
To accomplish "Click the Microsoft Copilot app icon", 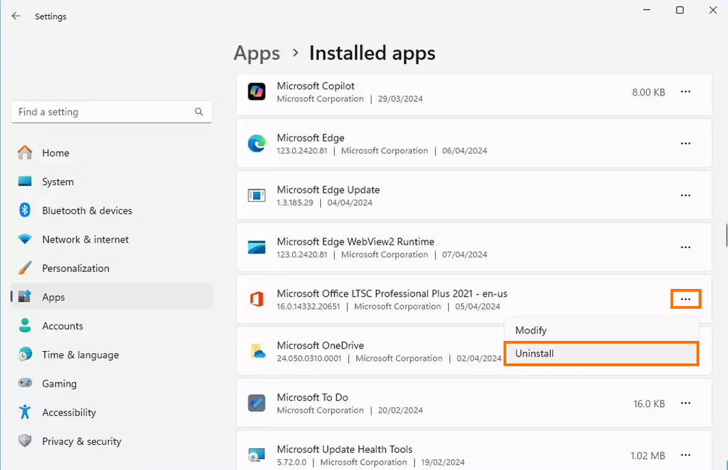I will click(257, 92).
